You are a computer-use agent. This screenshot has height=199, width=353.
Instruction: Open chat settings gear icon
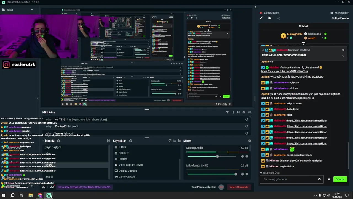coord(329,179)
